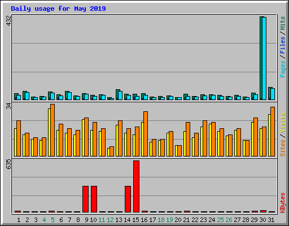The image size is (289, 226).
Task: Click the red KBytes bar for day 10
Action: (x=94, y=199)
